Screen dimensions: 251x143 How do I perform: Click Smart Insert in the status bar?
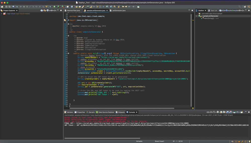click(160, 141)
